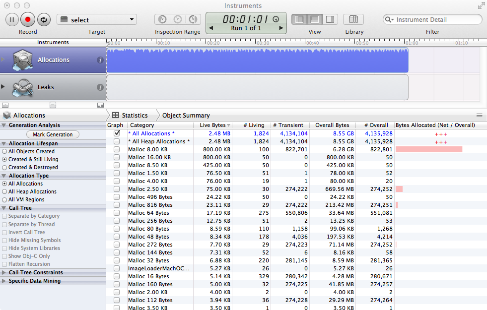Select All Allocations radio option
Image resolution: width=487 pixels, height=310 pixels.
[x=4, y=184]
